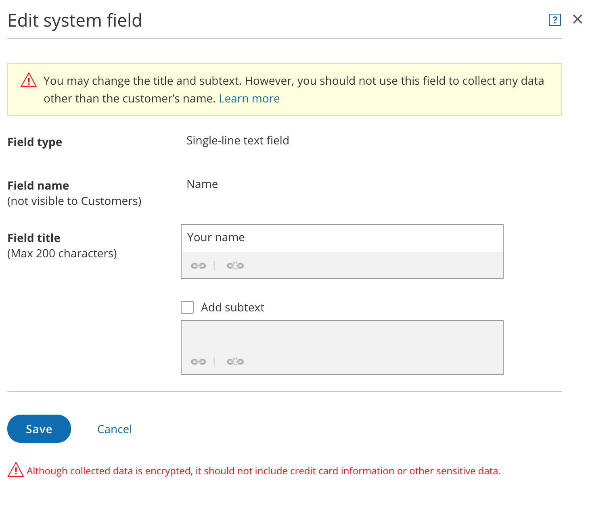Click insert link icon under Field title

tap(198, 265)
